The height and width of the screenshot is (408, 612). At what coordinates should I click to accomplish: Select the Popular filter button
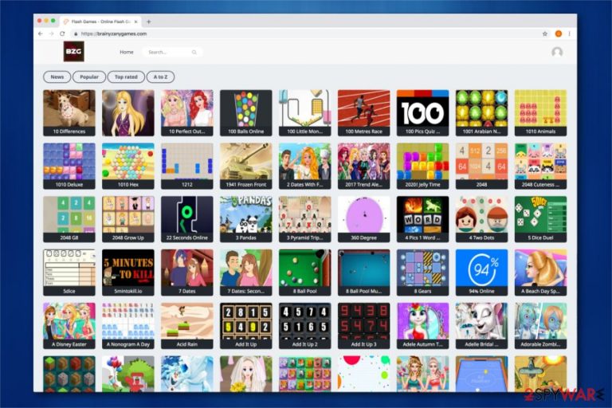(x=89, y=77)
